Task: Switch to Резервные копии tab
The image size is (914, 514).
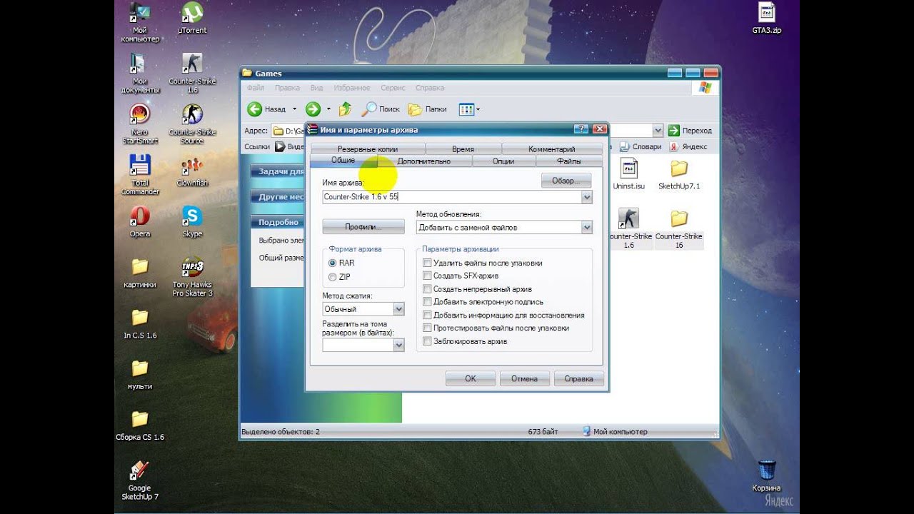Action: [367, 149]
